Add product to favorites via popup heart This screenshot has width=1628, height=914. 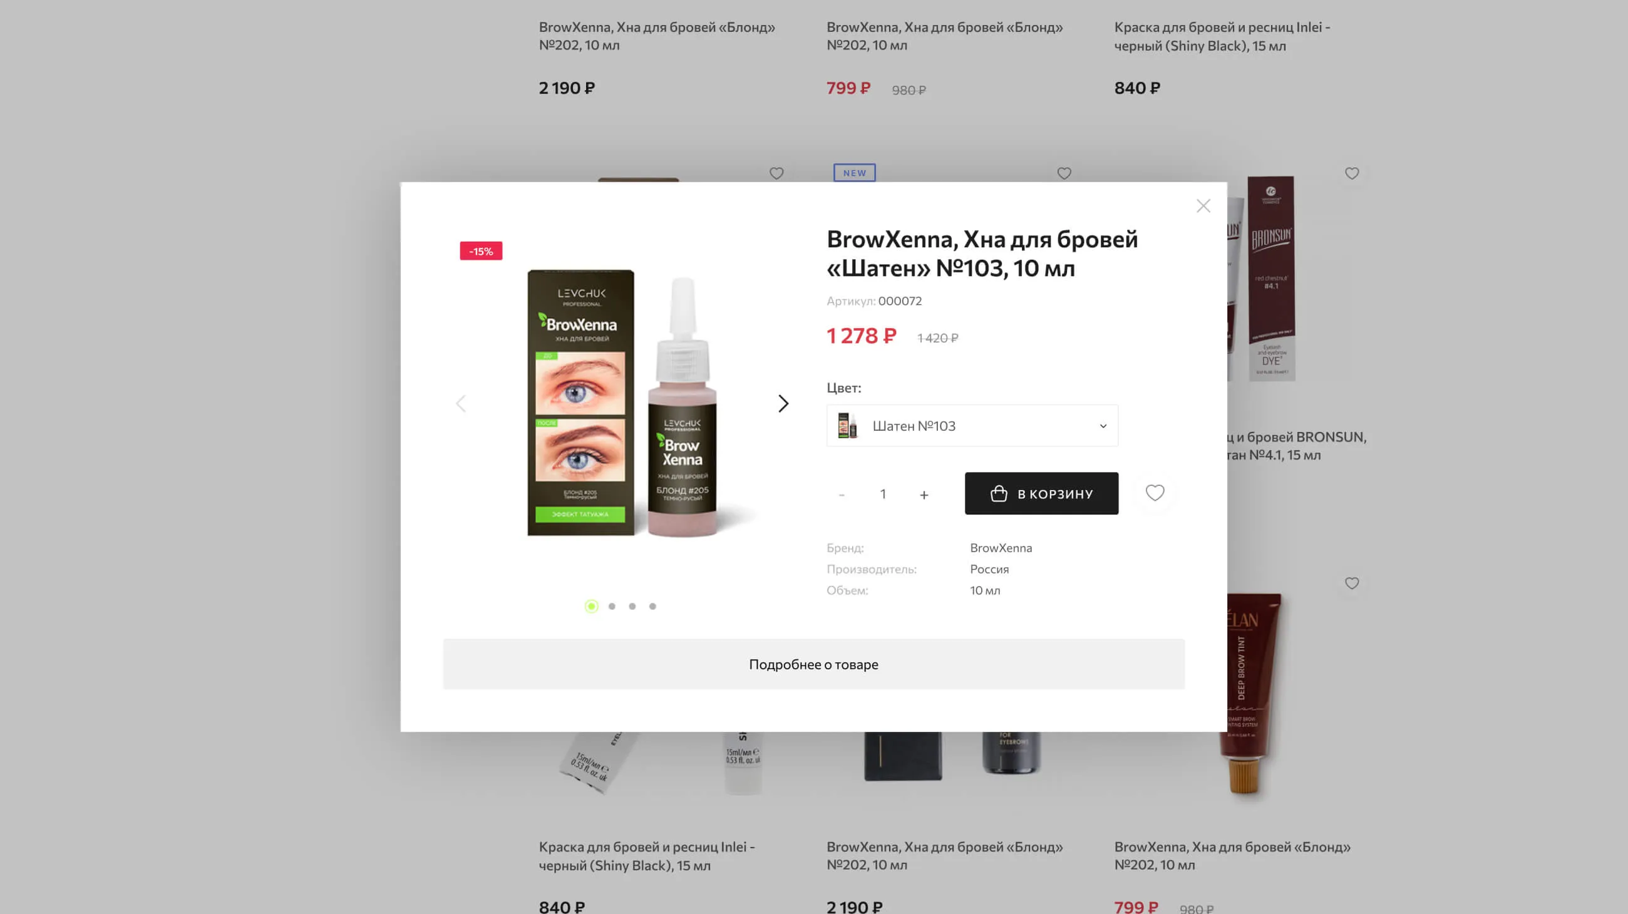point(1155,493)
